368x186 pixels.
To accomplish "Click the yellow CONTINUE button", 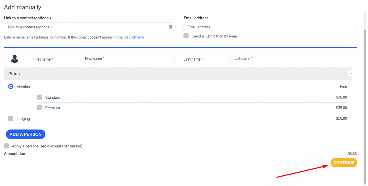I will pyautogui.click(x=344, y=163).
